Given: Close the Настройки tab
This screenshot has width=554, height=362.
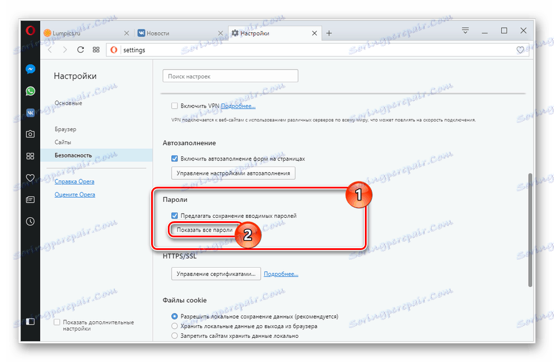Looking at the screenshot, I should pyautogui.click(x=314, y=33).
